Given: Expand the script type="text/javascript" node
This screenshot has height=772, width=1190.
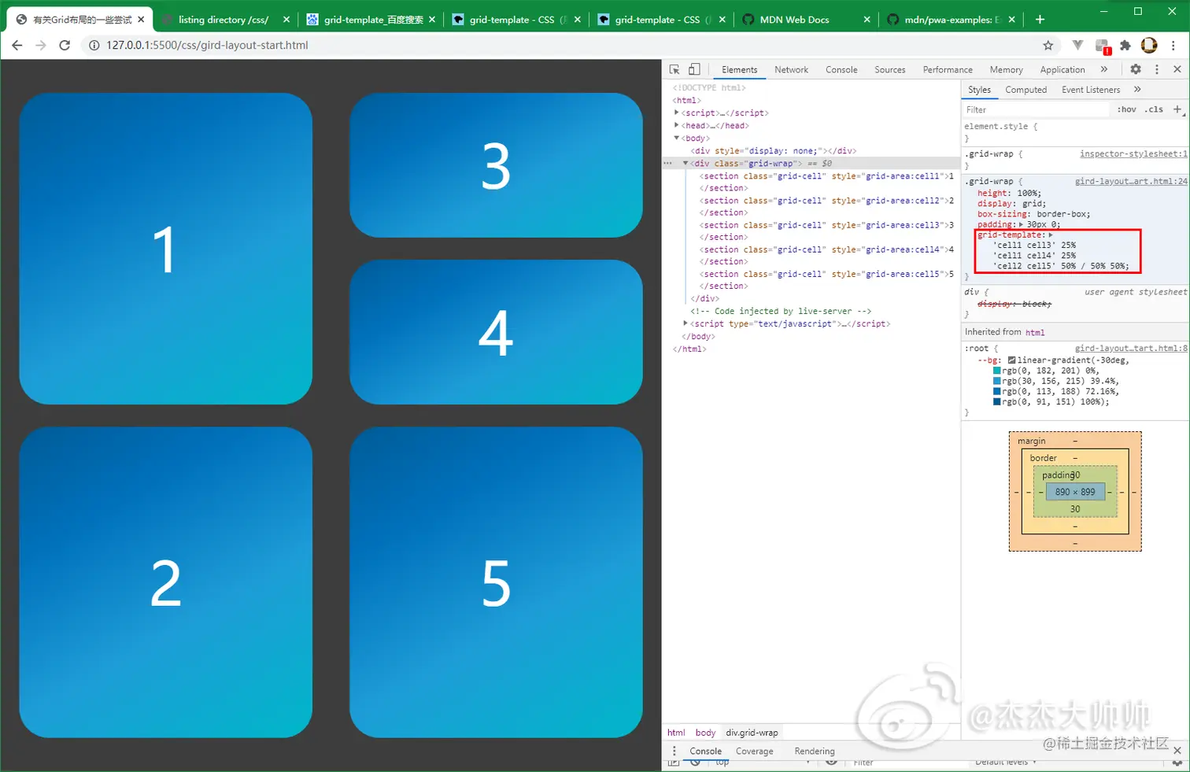Looking at the screenshot, I should [x=686, y=323].
